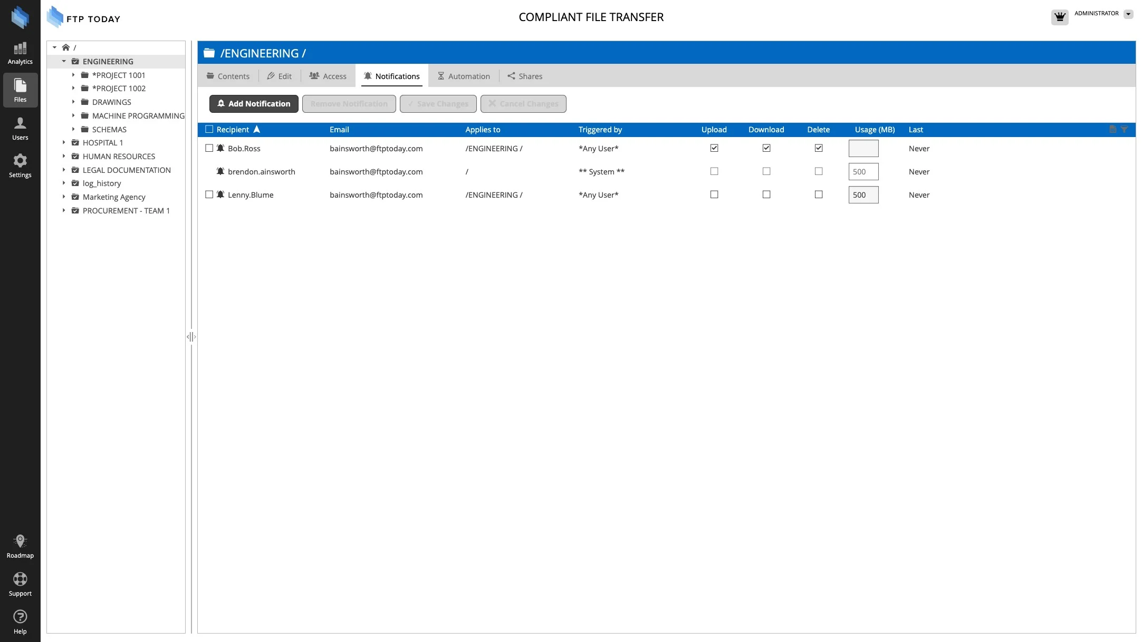Open the Help question mark icon
The height and width of the screenshot is (642, 1142).
coord(20,622)
